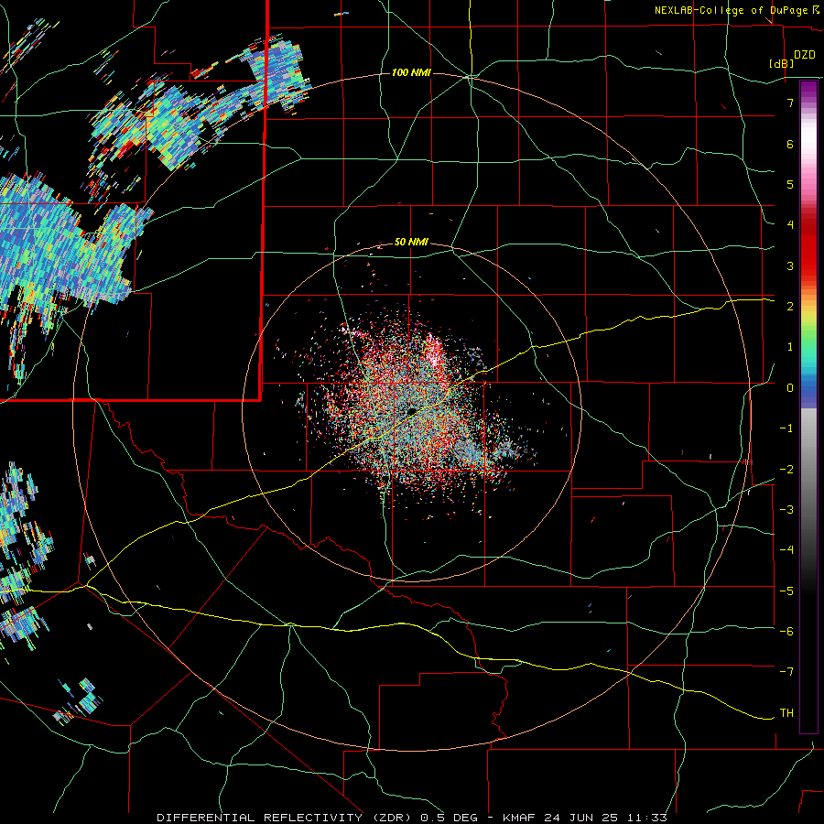
Task: Click the purple top of the color bar
Action: click(x=808, y=90)
